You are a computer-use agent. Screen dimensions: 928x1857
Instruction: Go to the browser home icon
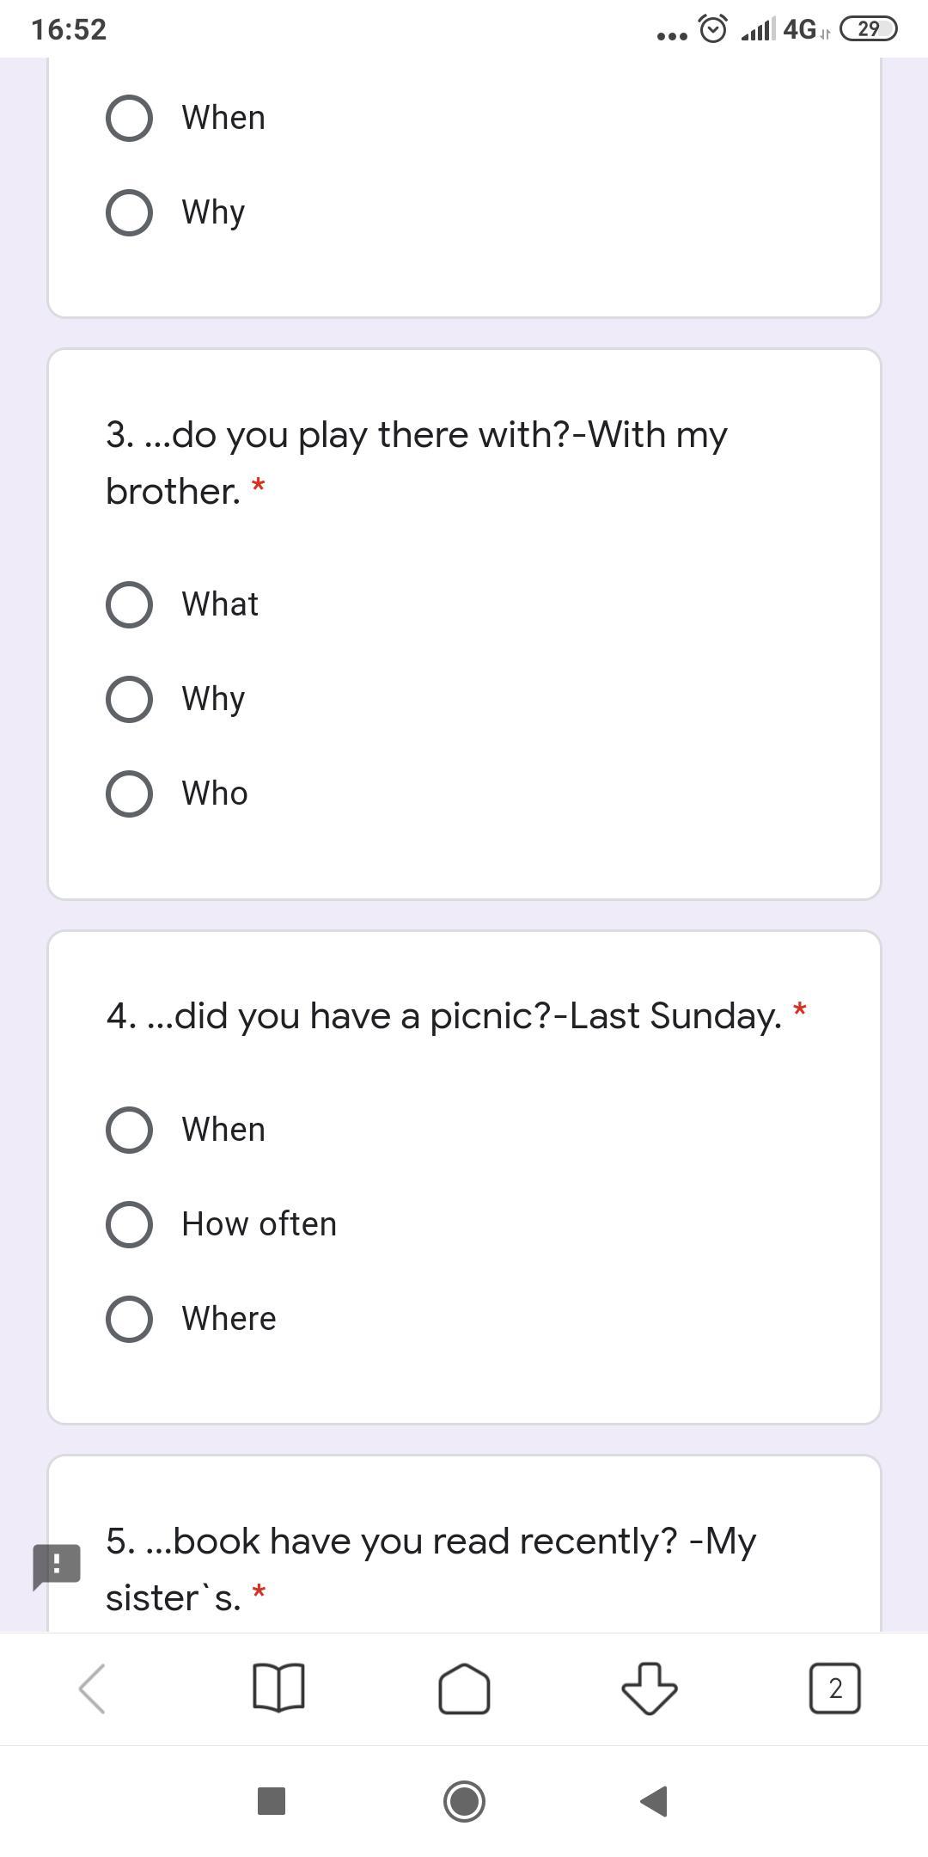tap(464, 1688)
